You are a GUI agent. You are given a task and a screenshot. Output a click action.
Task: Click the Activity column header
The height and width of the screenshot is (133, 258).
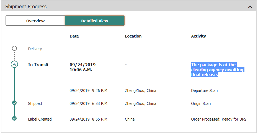(198, 36)
